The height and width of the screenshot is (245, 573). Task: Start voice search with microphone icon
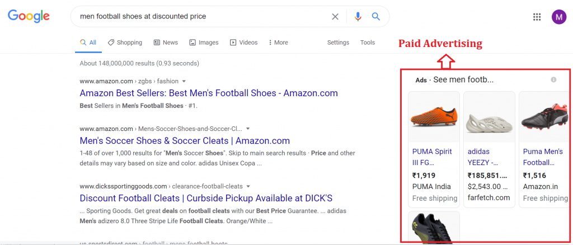tap(358, 16)
